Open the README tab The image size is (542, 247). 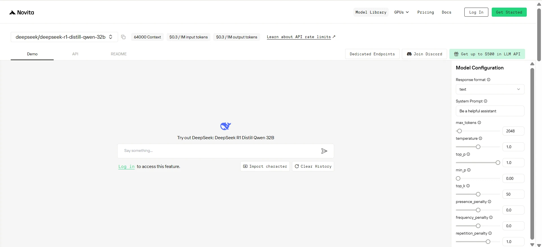(119, 54)
